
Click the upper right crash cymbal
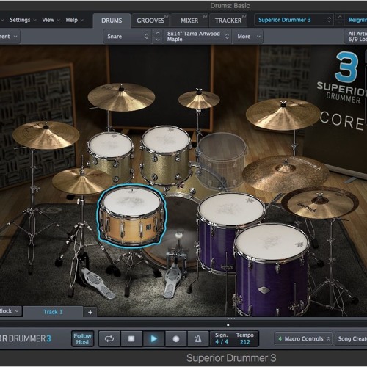click(283, 114)
